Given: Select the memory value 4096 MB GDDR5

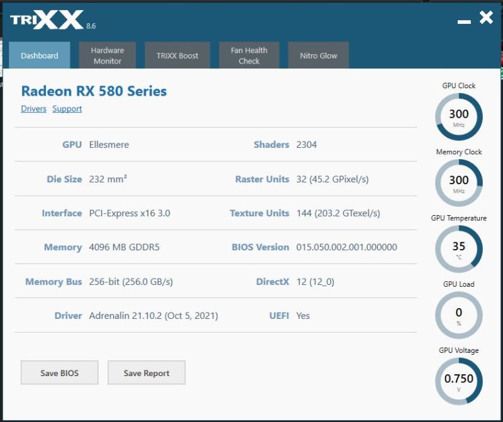Looking at the screenshot, I should coord(124,247).
